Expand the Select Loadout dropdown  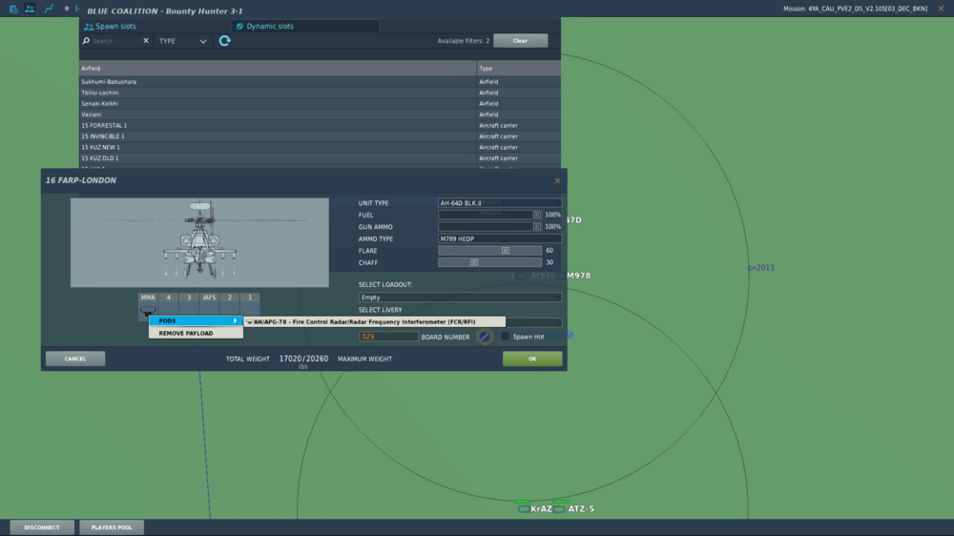coord(460,298)
